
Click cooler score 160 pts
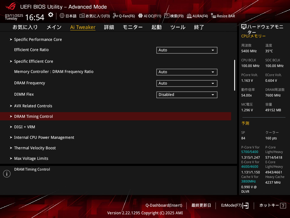[x=271, y=138]
